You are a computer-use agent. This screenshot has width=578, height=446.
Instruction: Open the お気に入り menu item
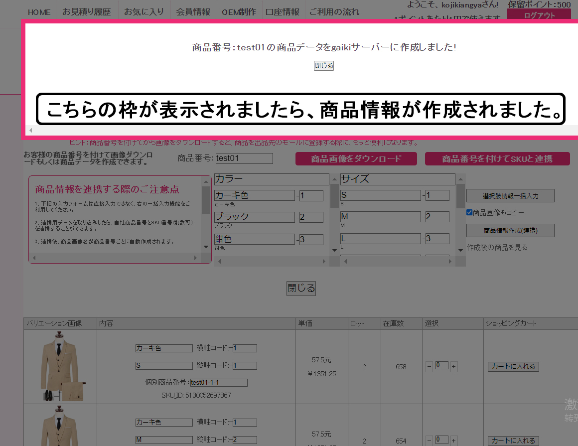144,11
